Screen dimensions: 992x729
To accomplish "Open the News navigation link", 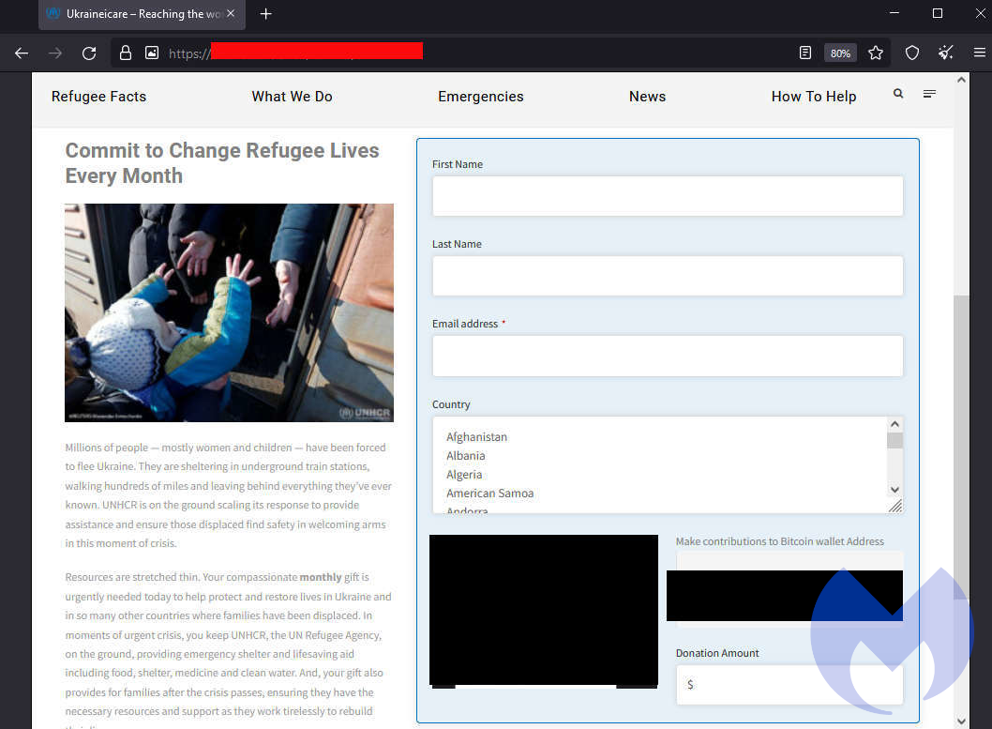I will [647, 97].
